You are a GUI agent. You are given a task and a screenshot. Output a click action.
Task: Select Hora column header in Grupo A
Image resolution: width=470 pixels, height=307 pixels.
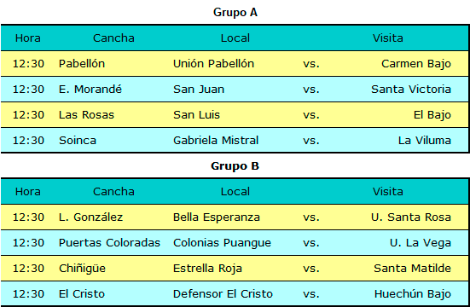(x=28, y=38)
